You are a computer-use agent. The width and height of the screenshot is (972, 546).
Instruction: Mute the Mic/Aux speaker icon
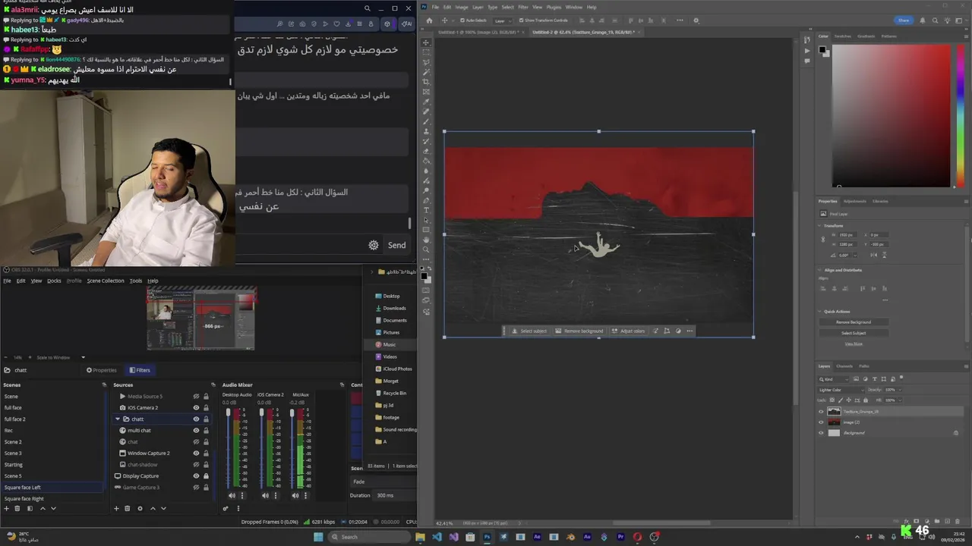[296, 495]
